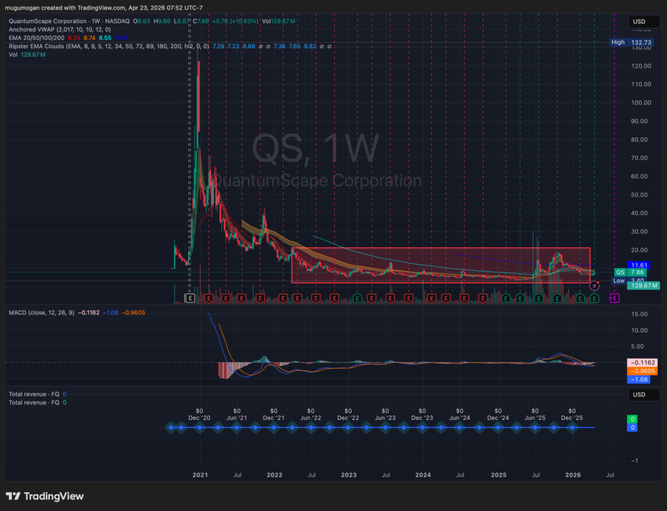Click the Jun '24 revenue diamond marker
Image resolution: width=667 pixels, height=511 pixels.
coord(461,428)
